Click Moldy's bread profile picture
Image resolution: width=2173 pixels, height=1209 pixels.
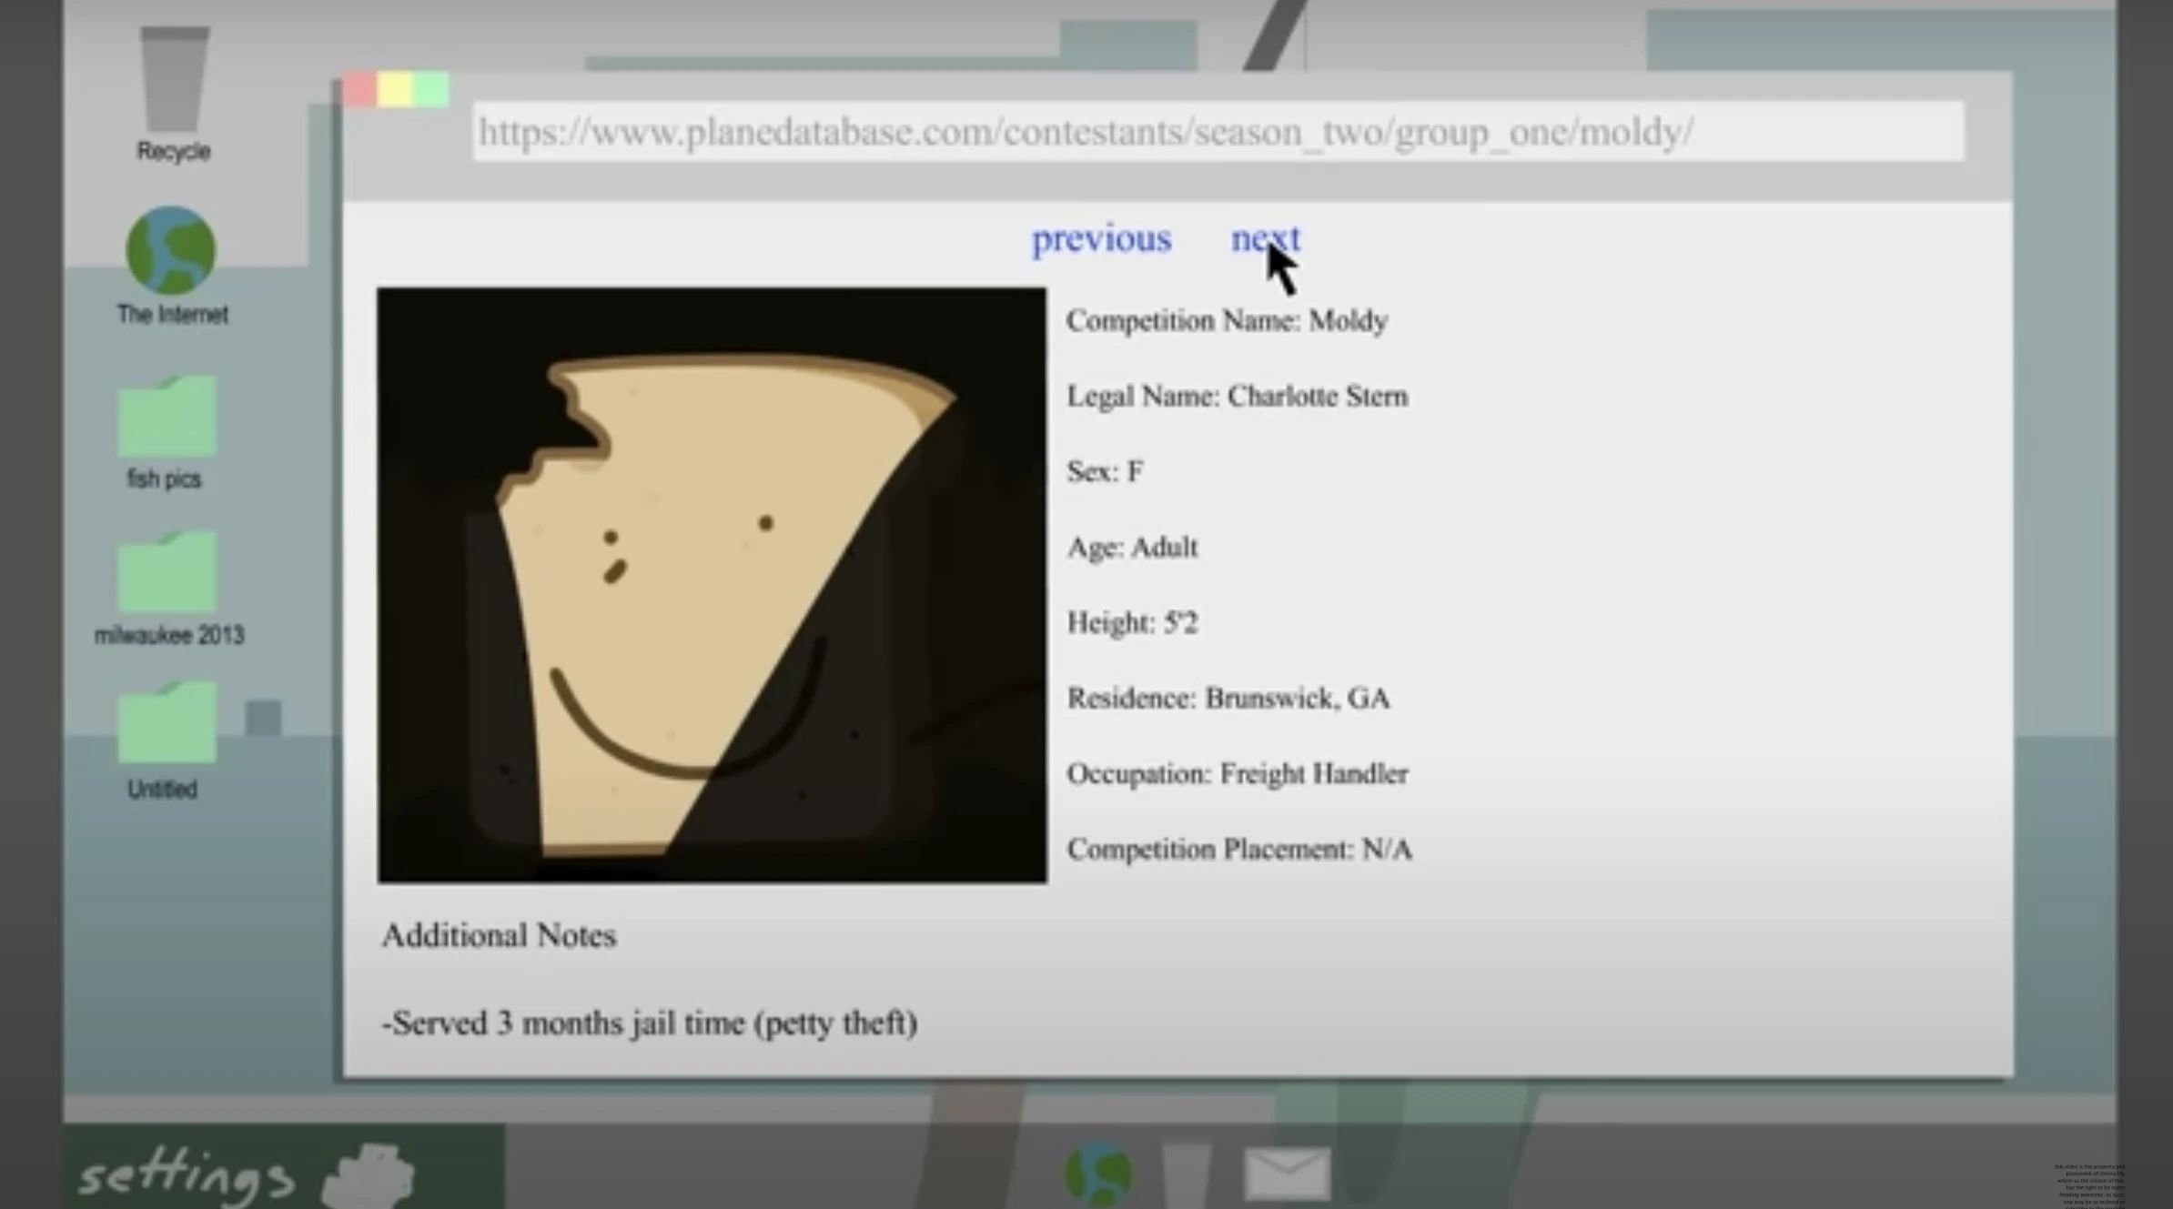point(712,585)
